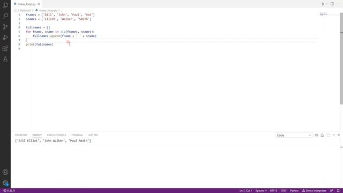Open the Accounts menu icon
Viewport: 343px width, 193px height.
coord(5,172)
